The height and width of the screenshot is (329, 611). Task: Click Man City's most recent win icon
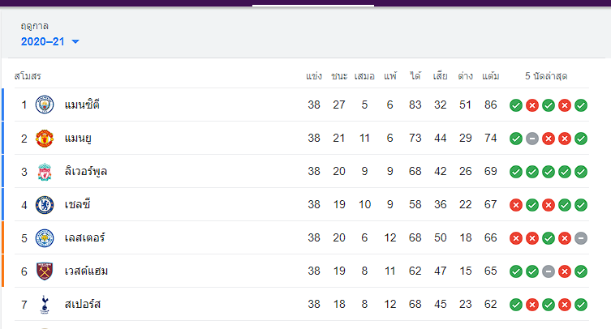pyautogui.click(x=581, y=105)
